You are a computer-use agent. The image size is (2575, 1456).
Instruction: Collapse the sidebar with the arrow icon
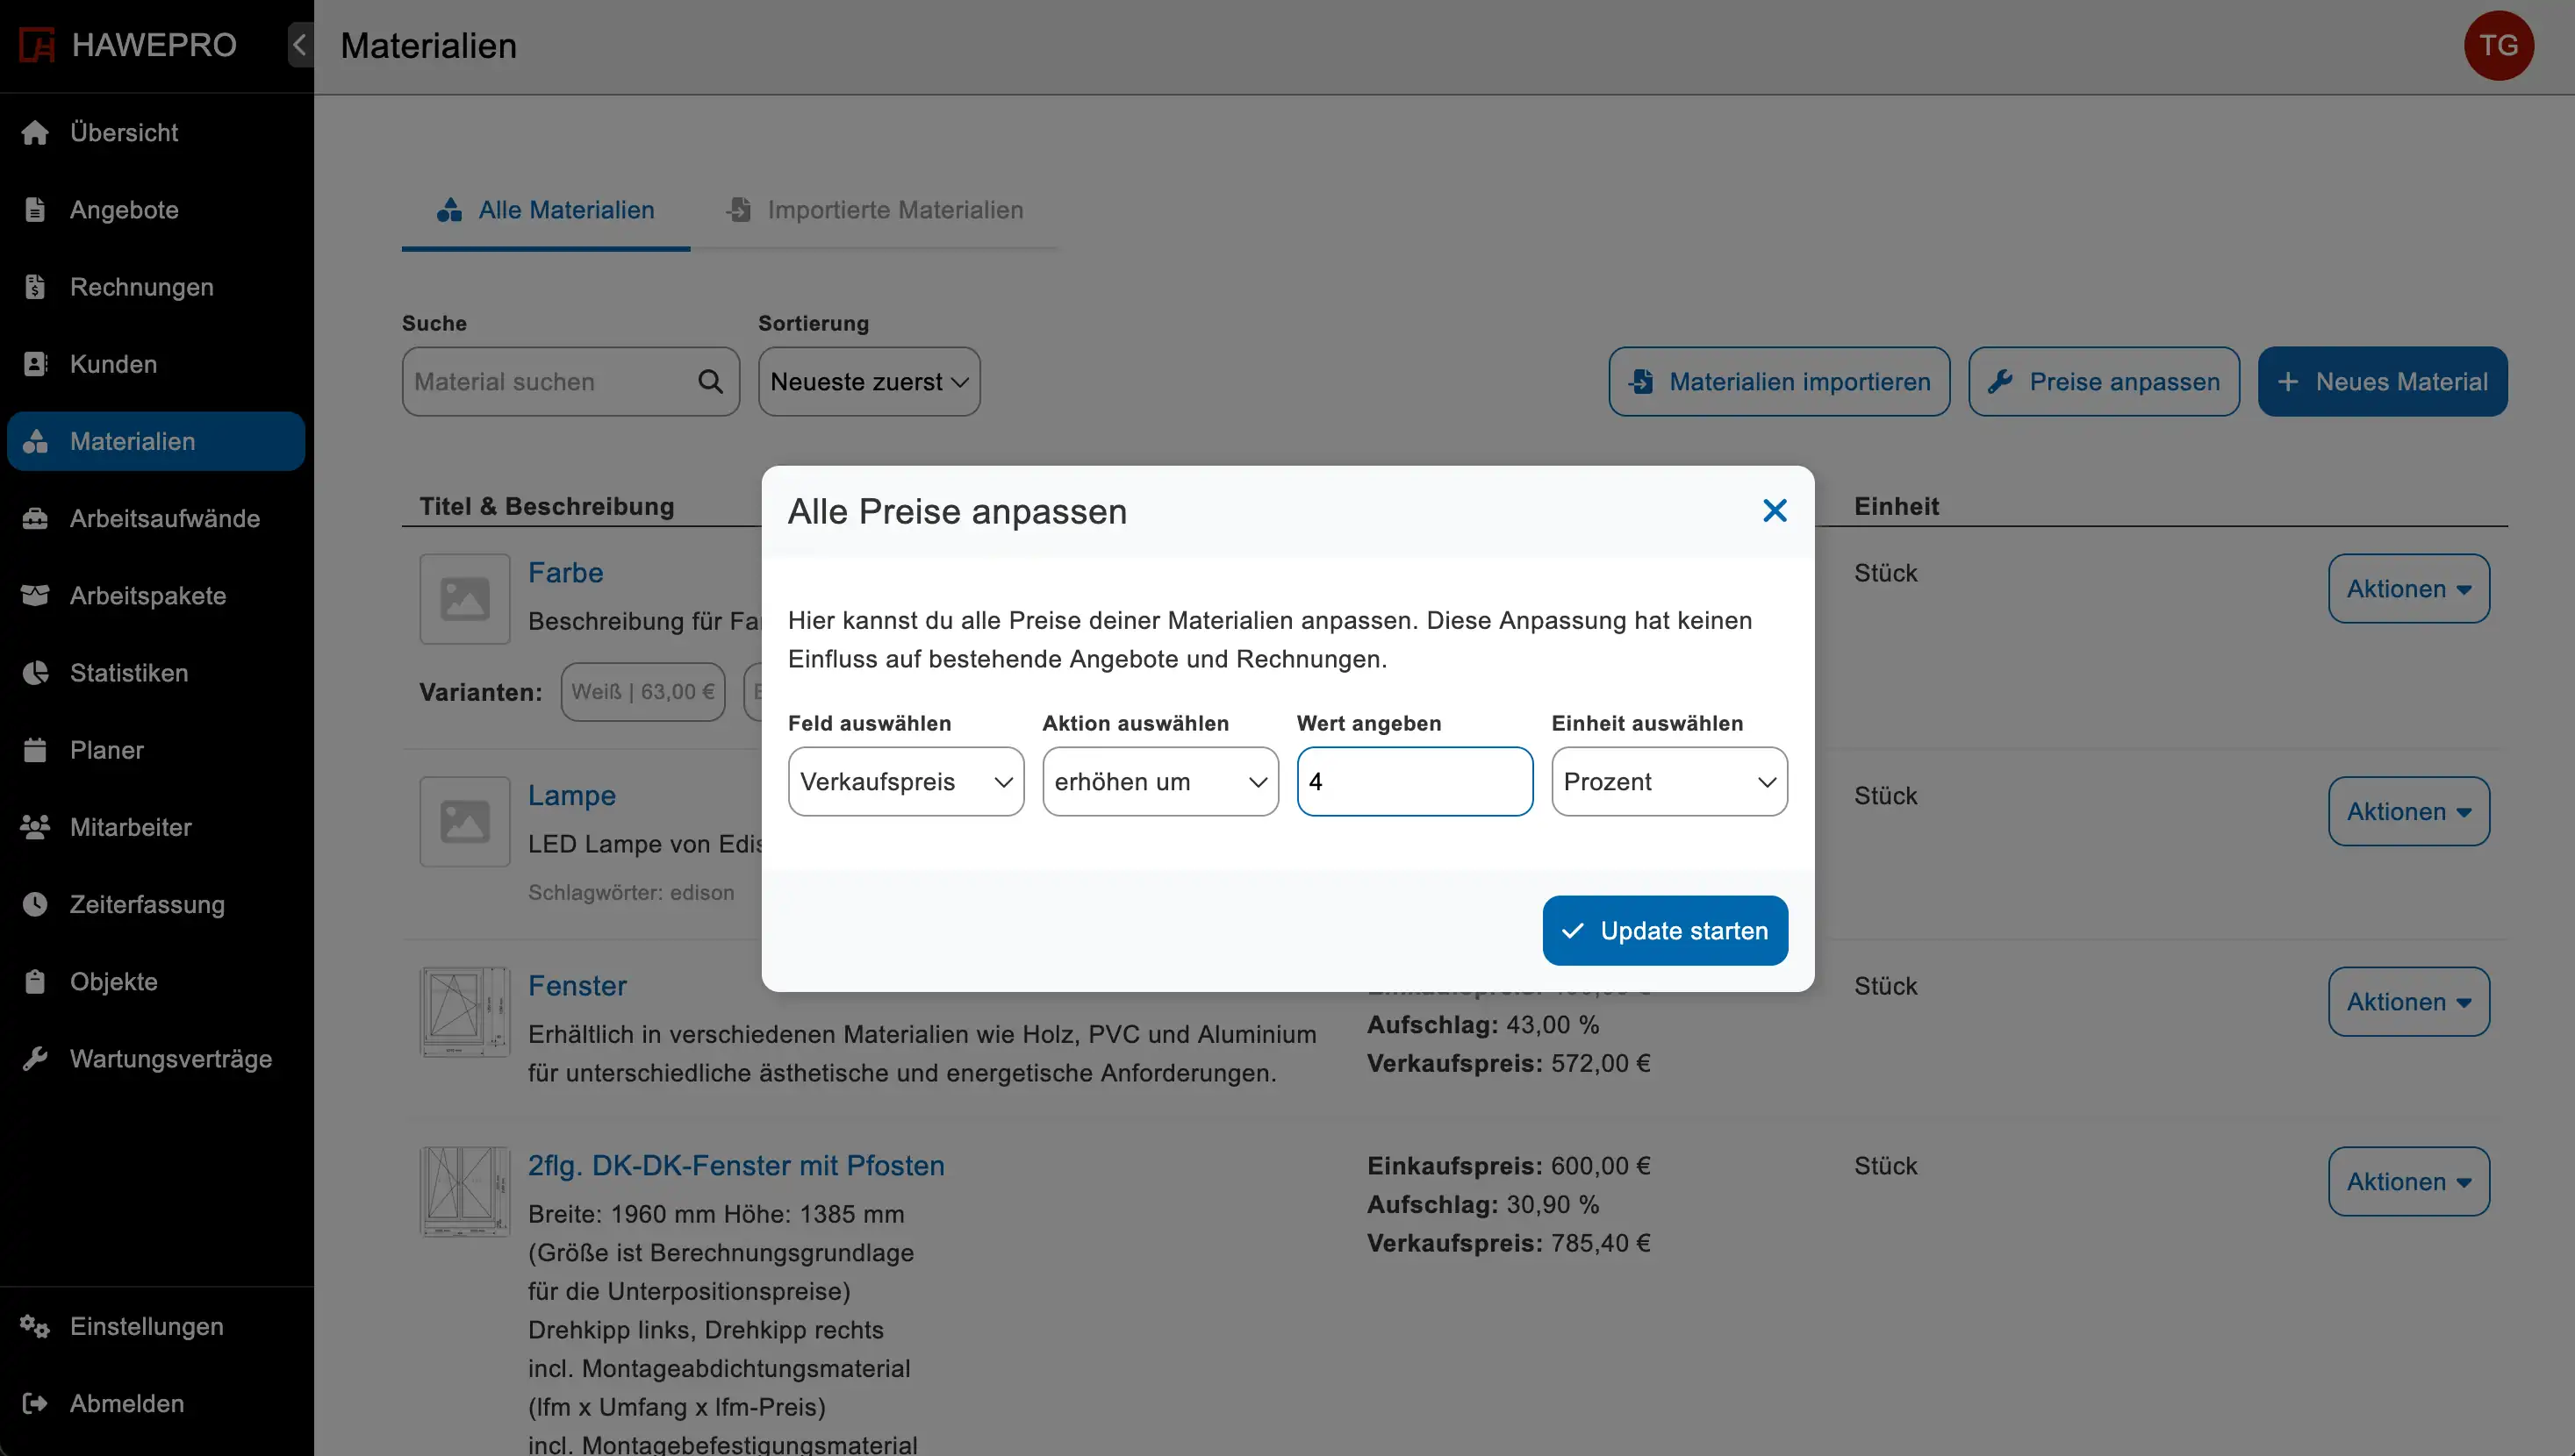pyautogui.click(x=299, y=45)
